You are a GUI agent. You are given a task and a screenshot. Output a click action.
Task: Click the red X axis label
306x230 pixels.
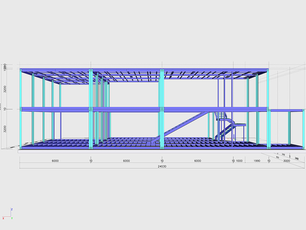pyautogui.click(x=3, y=218)
